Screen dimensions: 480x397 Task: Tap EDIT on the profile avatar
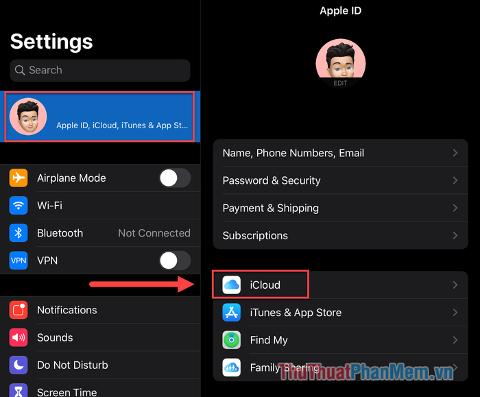[340, 83]
